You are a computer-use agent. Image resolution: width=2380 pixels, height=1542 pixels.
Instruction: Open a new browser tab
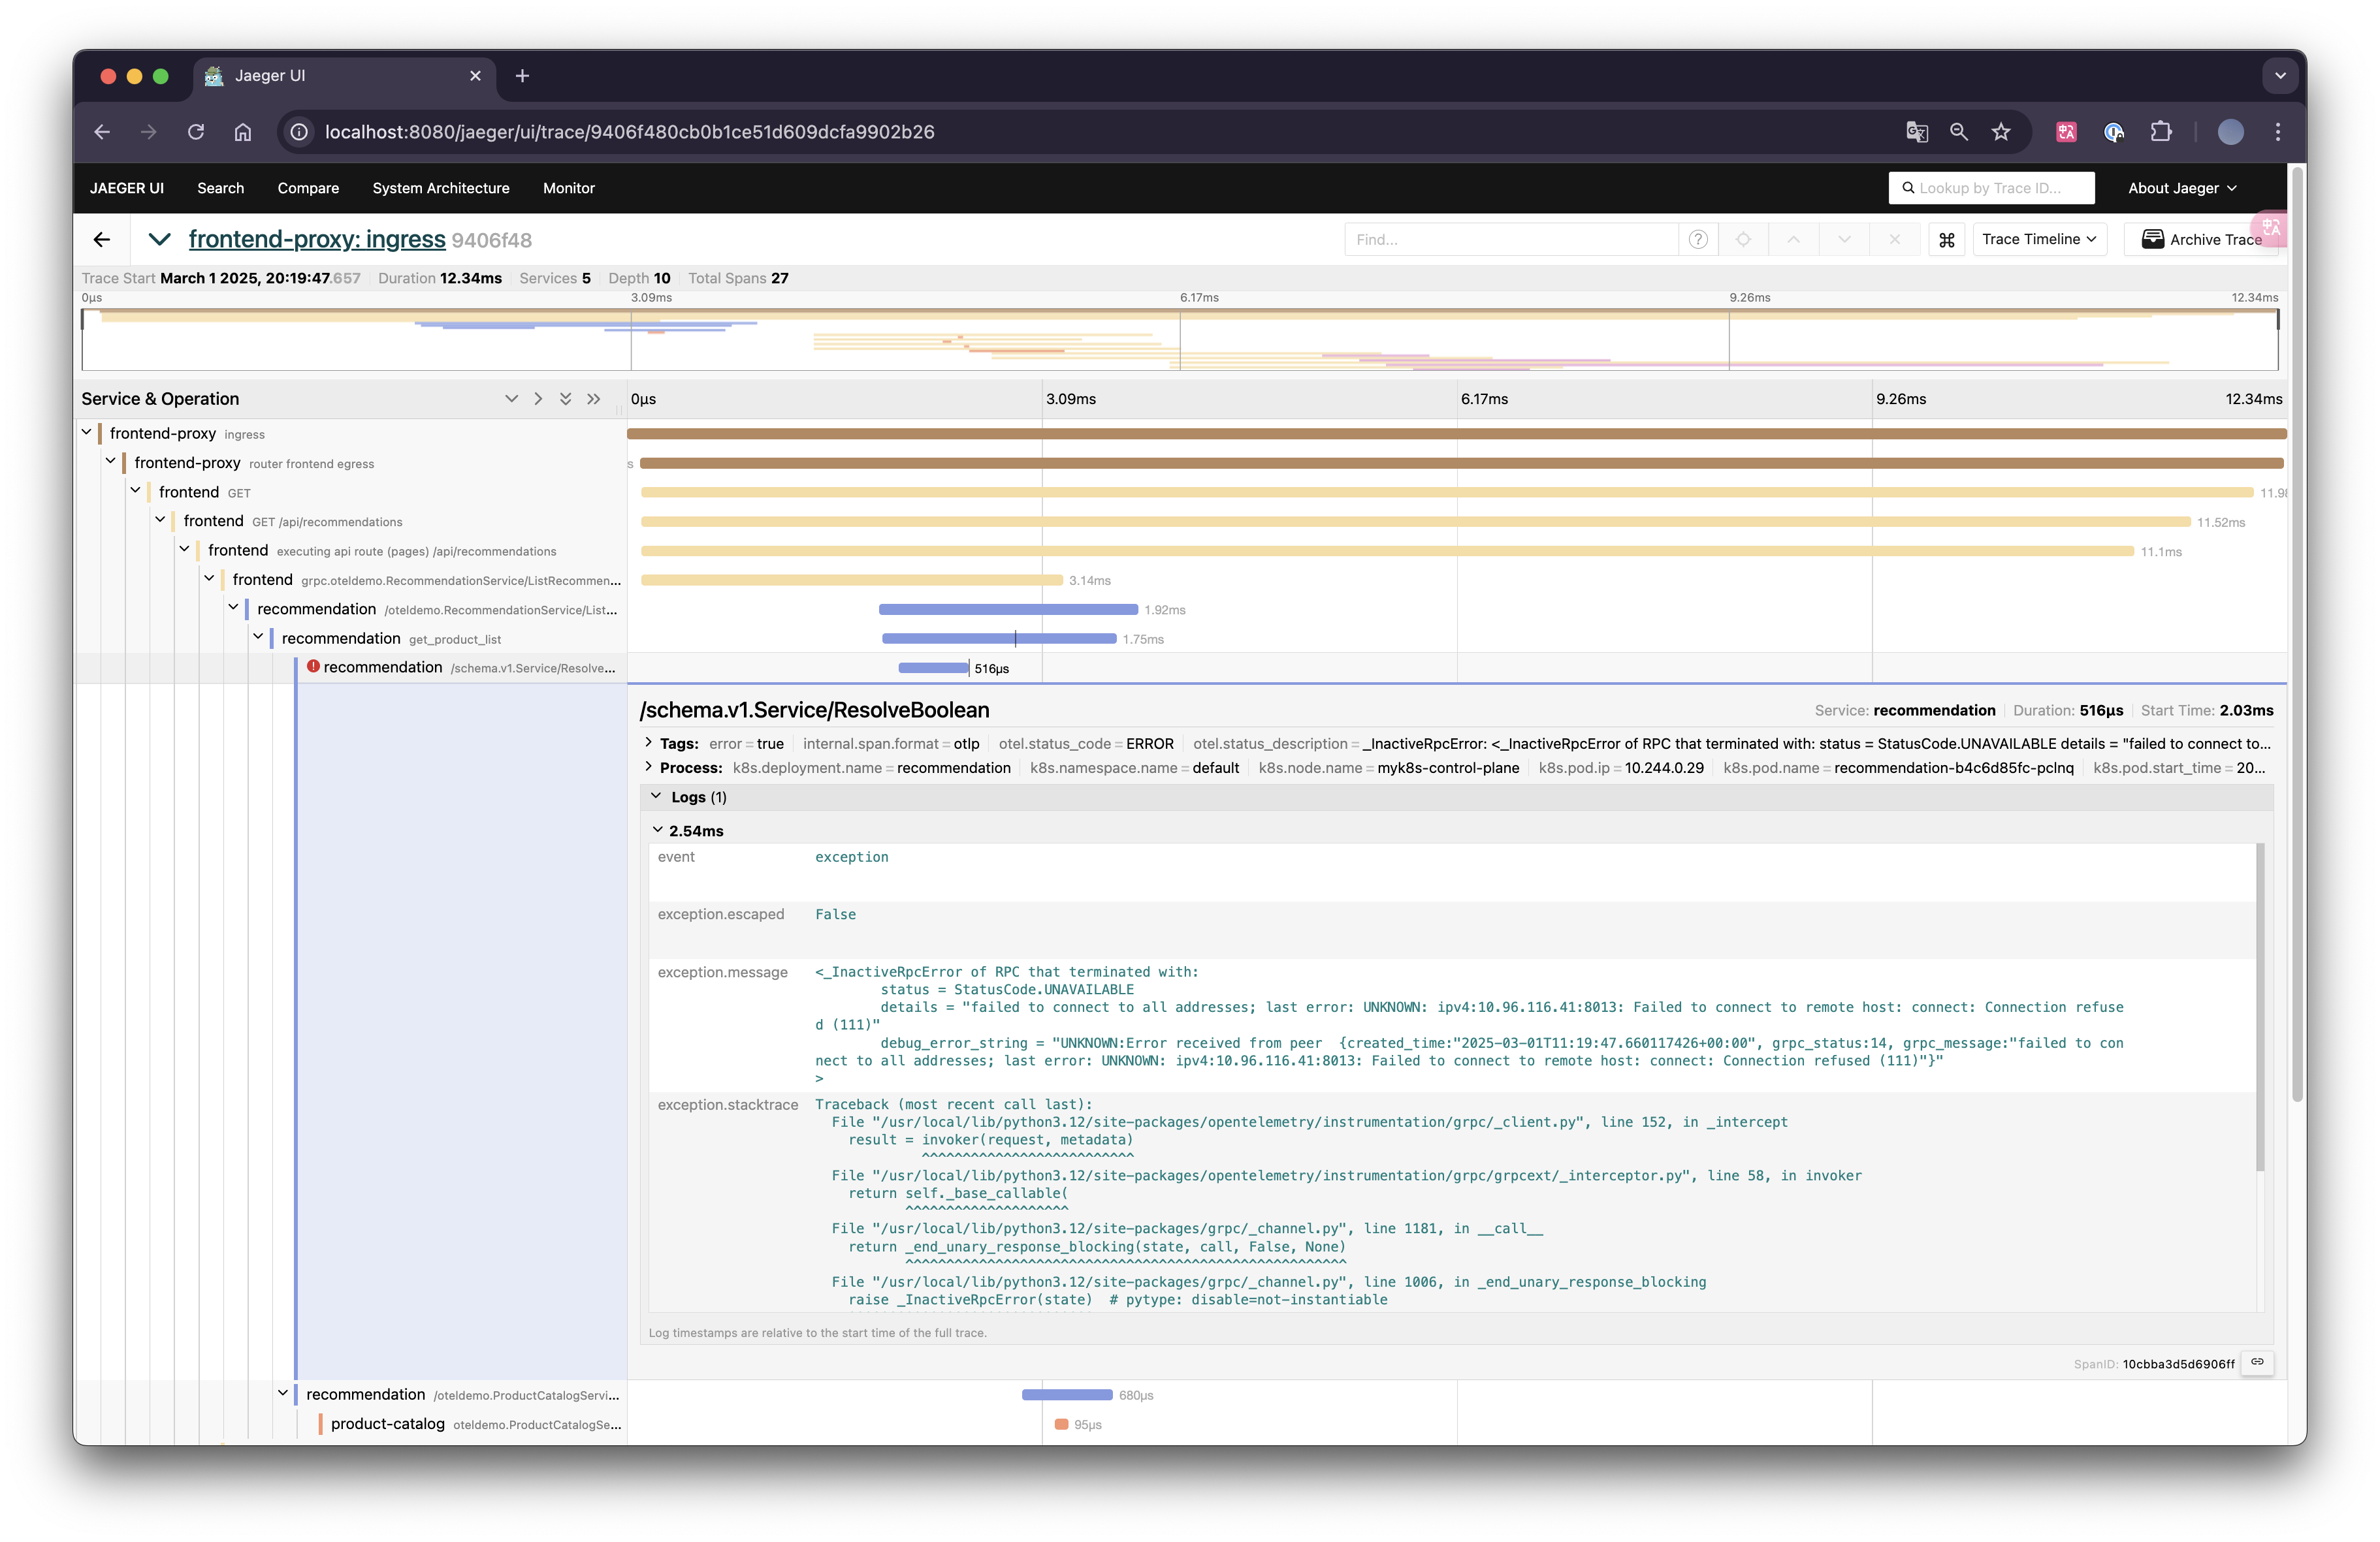pos(522,76)
